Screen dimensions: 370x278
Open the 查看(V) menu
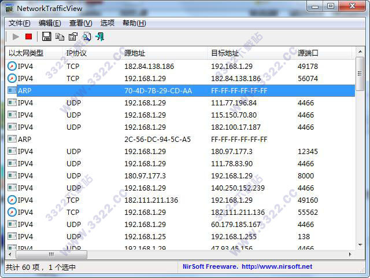point(80,23)
